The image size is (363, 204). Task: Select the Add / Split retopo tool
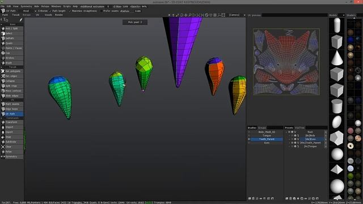coord(12,28)
